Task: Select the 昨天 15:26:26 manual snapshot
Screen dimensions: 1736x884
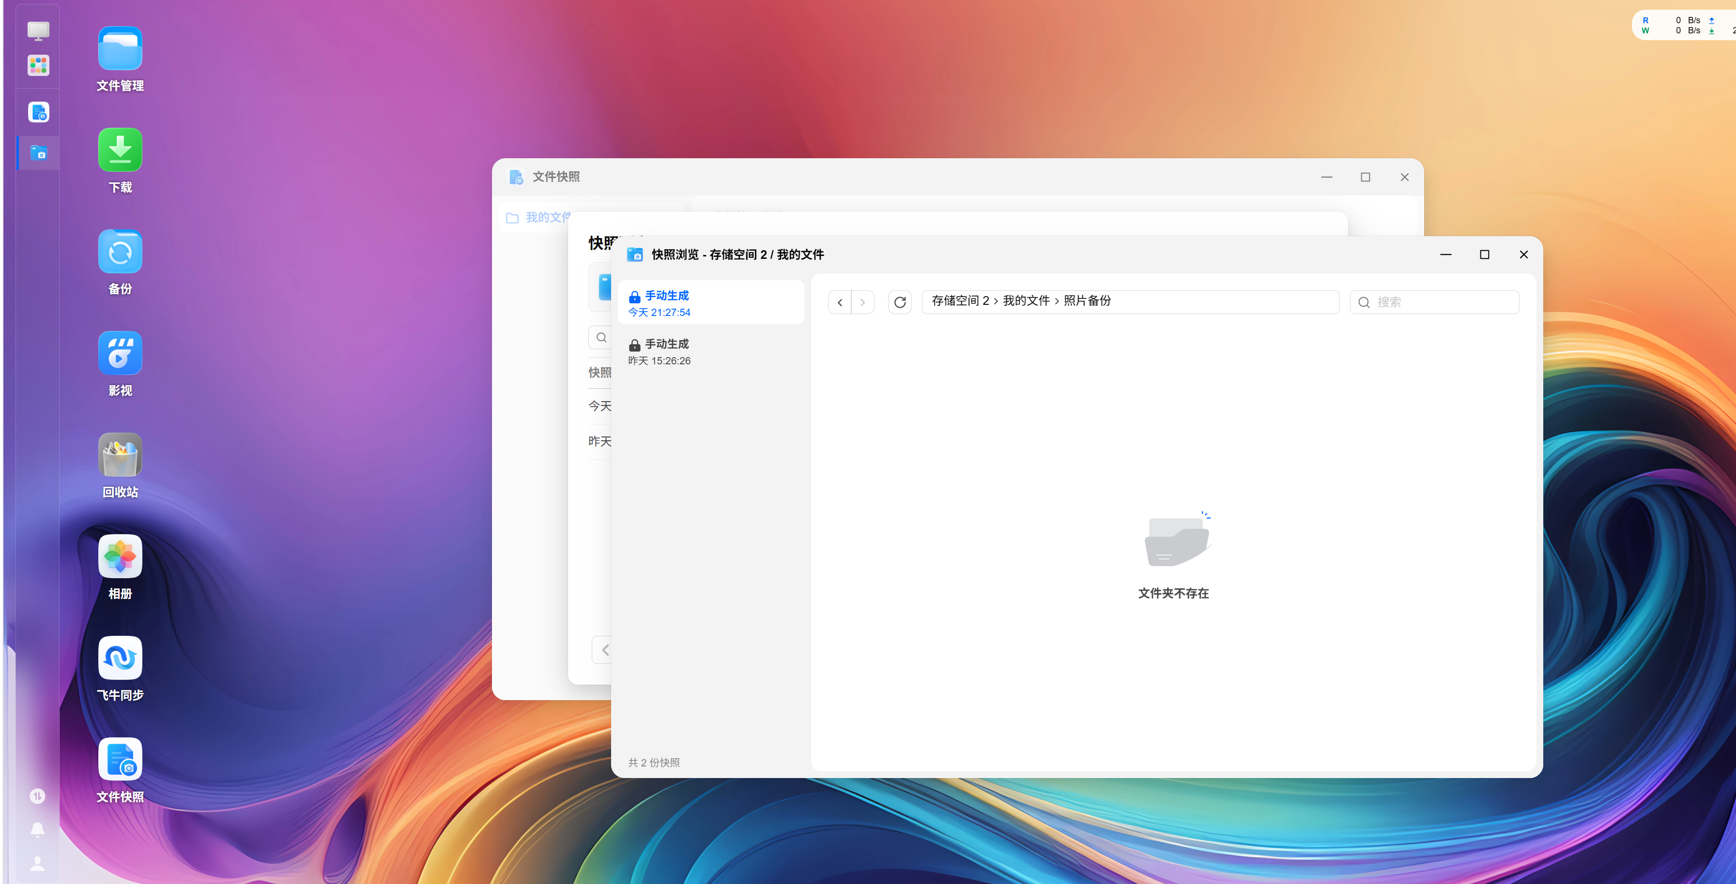Action: [711, 351]
